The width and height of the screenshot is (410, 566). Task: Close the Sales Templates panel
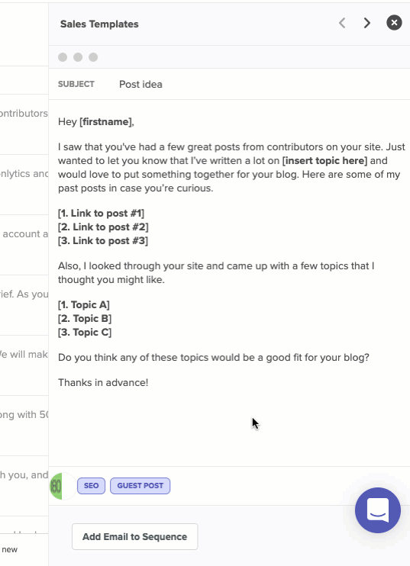[394, 23]
